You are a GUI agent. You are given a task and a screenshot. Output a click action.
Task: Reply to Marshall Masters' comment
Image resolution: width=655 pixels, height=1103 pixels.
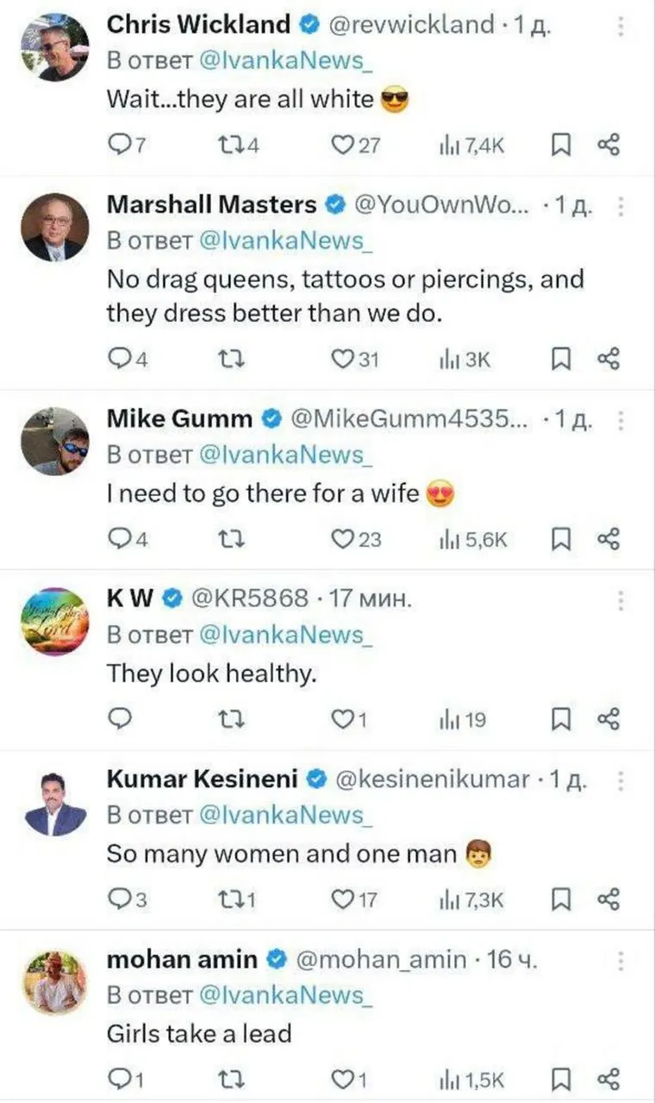coord(119,360)
